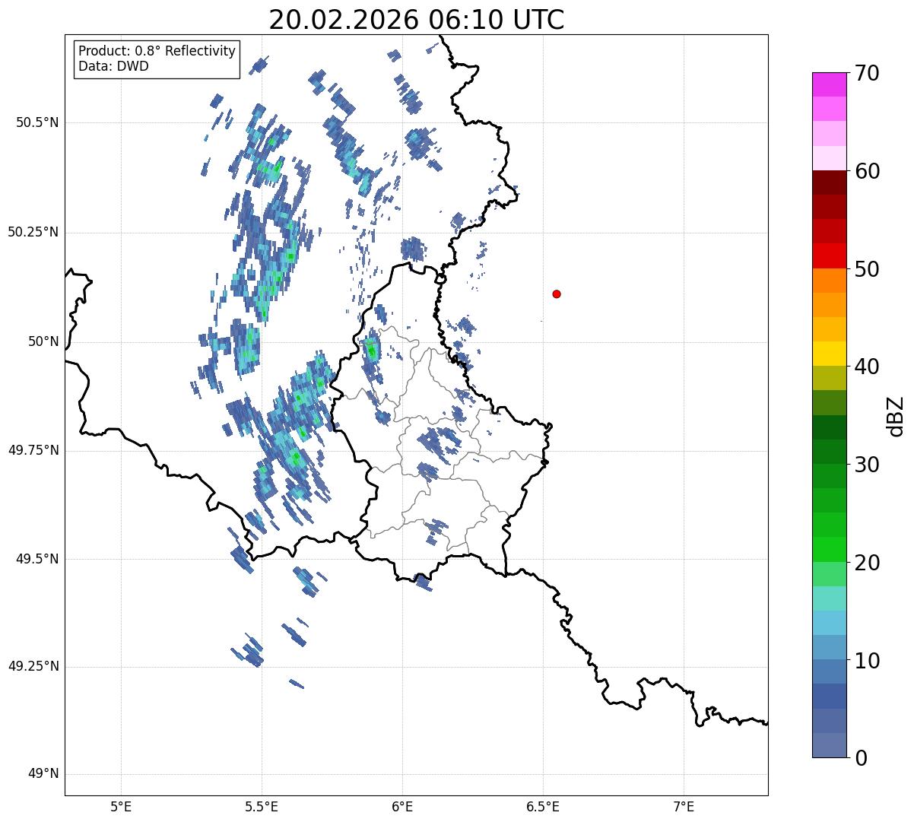Click the "50.5°N" latitude label
914x822 pixels.
pos(37,122)
